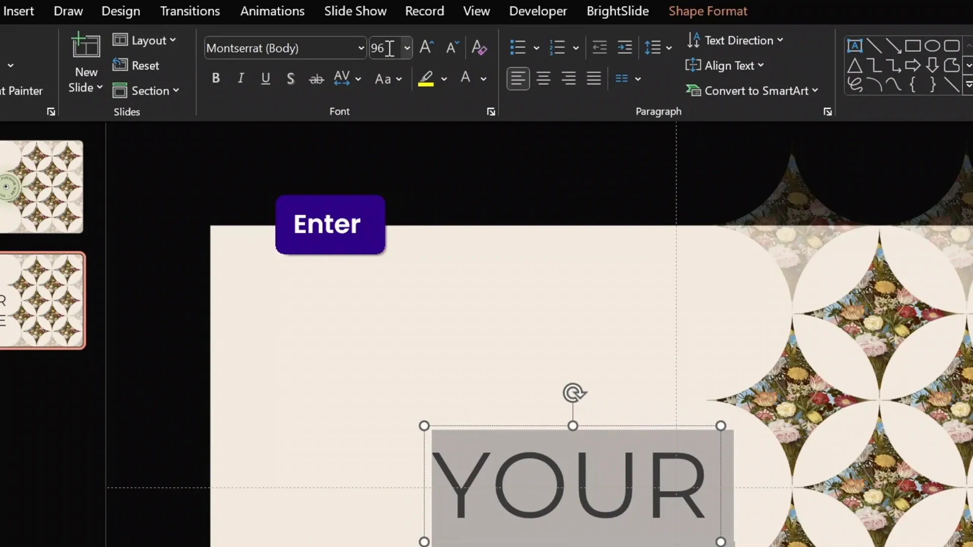This screenshot has height=547, width=973.
Task: Open Font dialog launcher
Action: (x=491, y=111)
